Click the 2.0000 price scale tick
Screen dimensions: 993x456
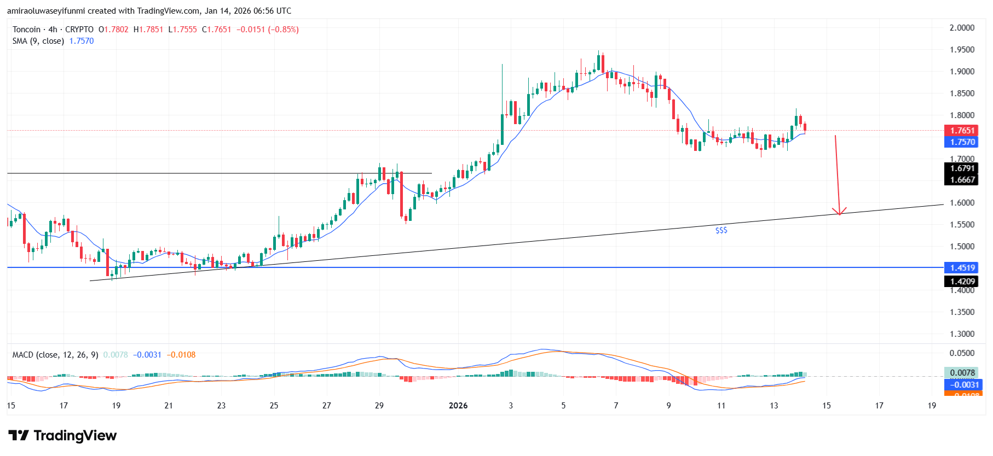[962, 28]
